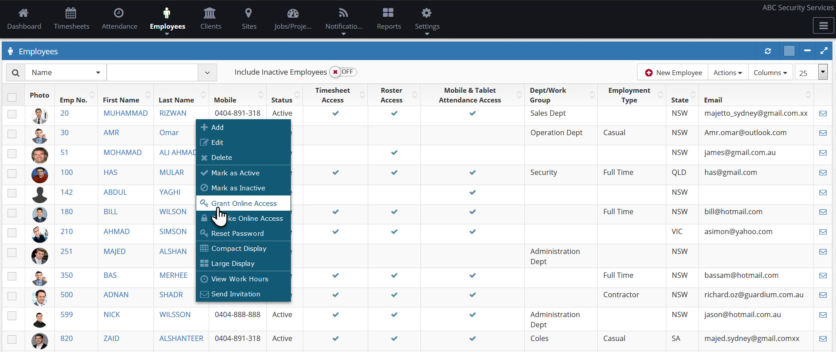Click the search magnifier icon
The width and height of the screenshot is (836, 352).
click(x=15, y=73)
